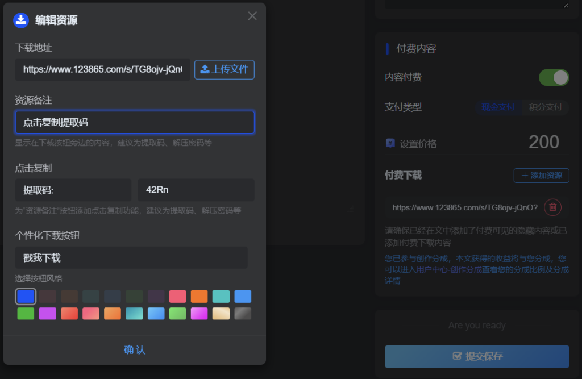Click the blue download icon in dialog header
The image size is (582, 379).
(21, 20)
